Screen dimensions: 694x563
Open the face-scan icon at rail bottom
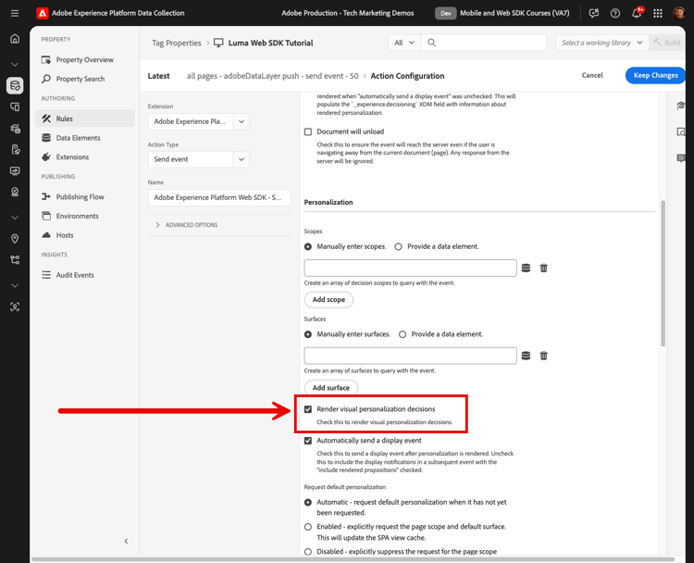point(15,307)
